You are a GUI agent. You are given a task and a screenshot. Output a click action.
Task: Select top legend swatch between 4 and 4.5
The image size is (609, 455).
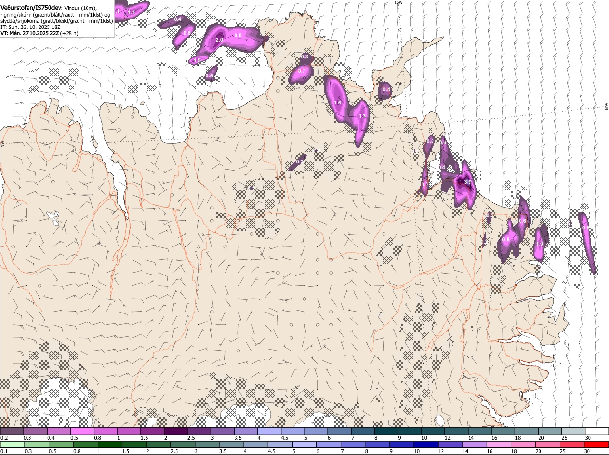coord(269,431)
